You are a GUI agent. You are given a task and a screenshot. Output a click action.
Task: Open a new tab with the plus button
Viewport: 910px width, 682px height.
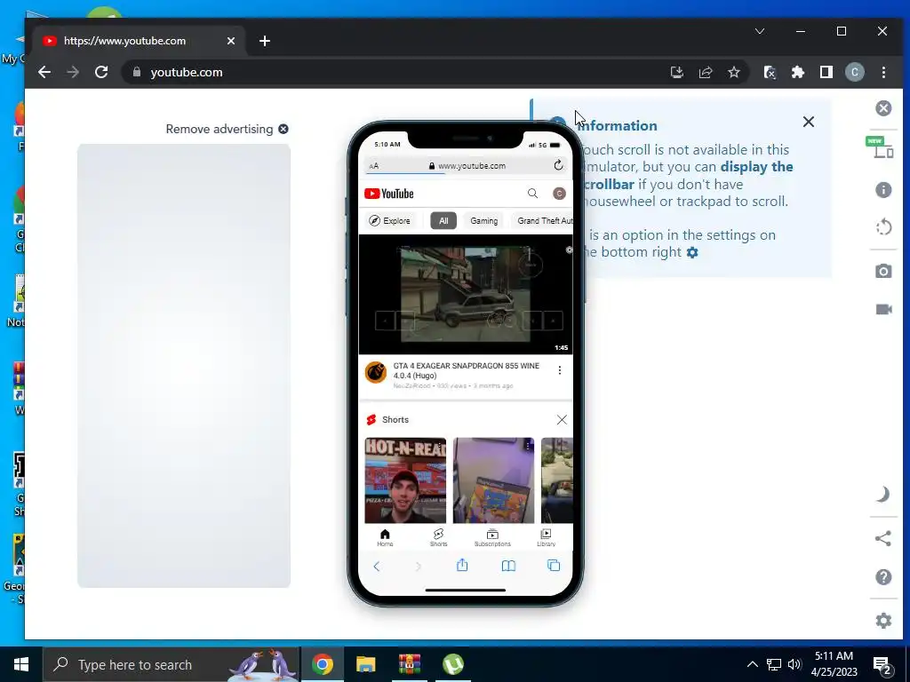click(x=265, y=41)
